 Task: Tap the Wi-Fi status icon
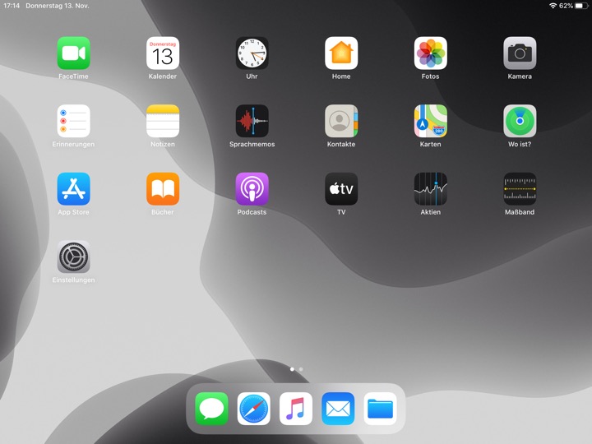point(553,6)
